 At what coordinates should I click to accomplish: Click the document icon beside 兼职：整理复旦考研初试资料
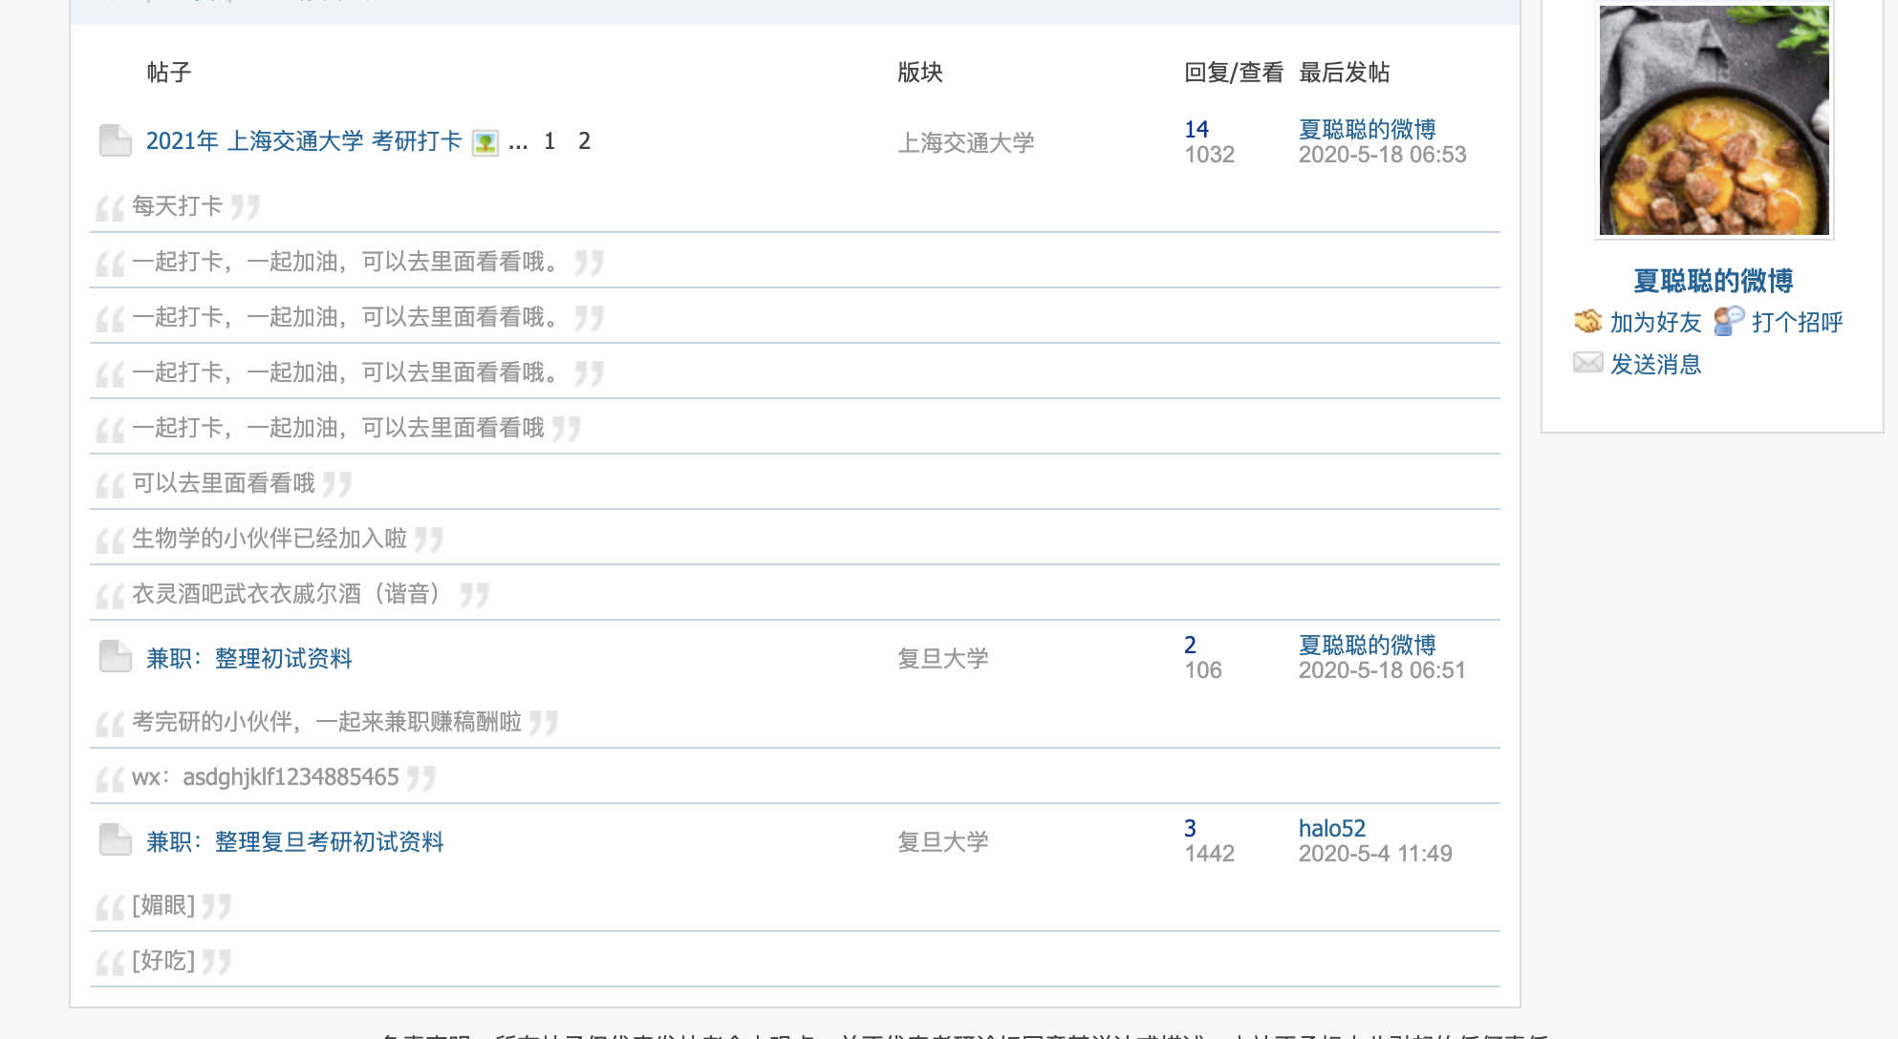point(116,840)
